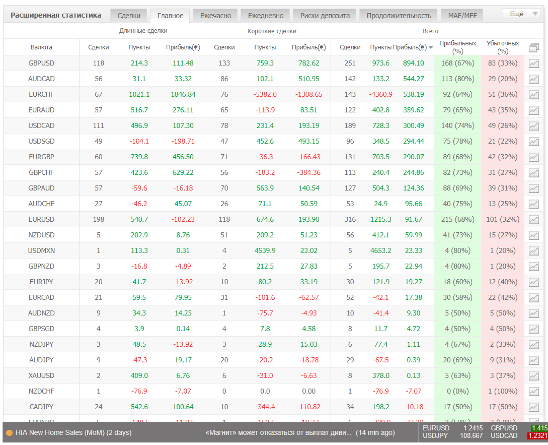Sort by total Сделки column header

click(350, 47)
